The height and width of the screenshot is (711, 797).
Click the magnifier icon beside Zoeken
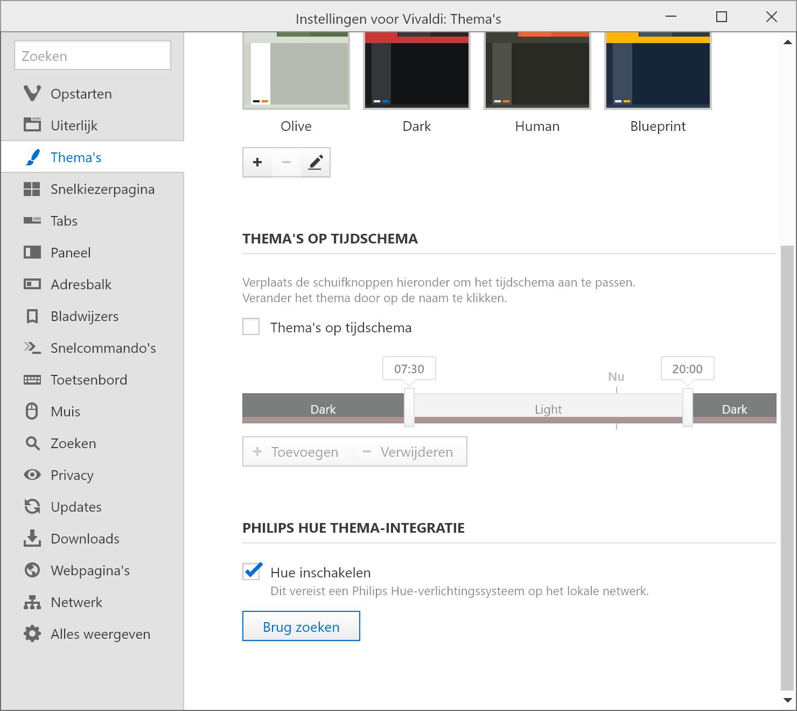32,443
